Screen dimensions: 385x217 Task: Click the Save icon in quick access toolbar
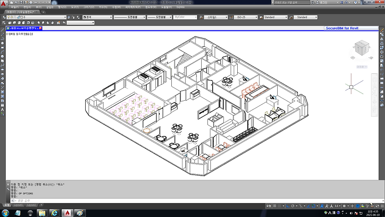pos(21,2)
